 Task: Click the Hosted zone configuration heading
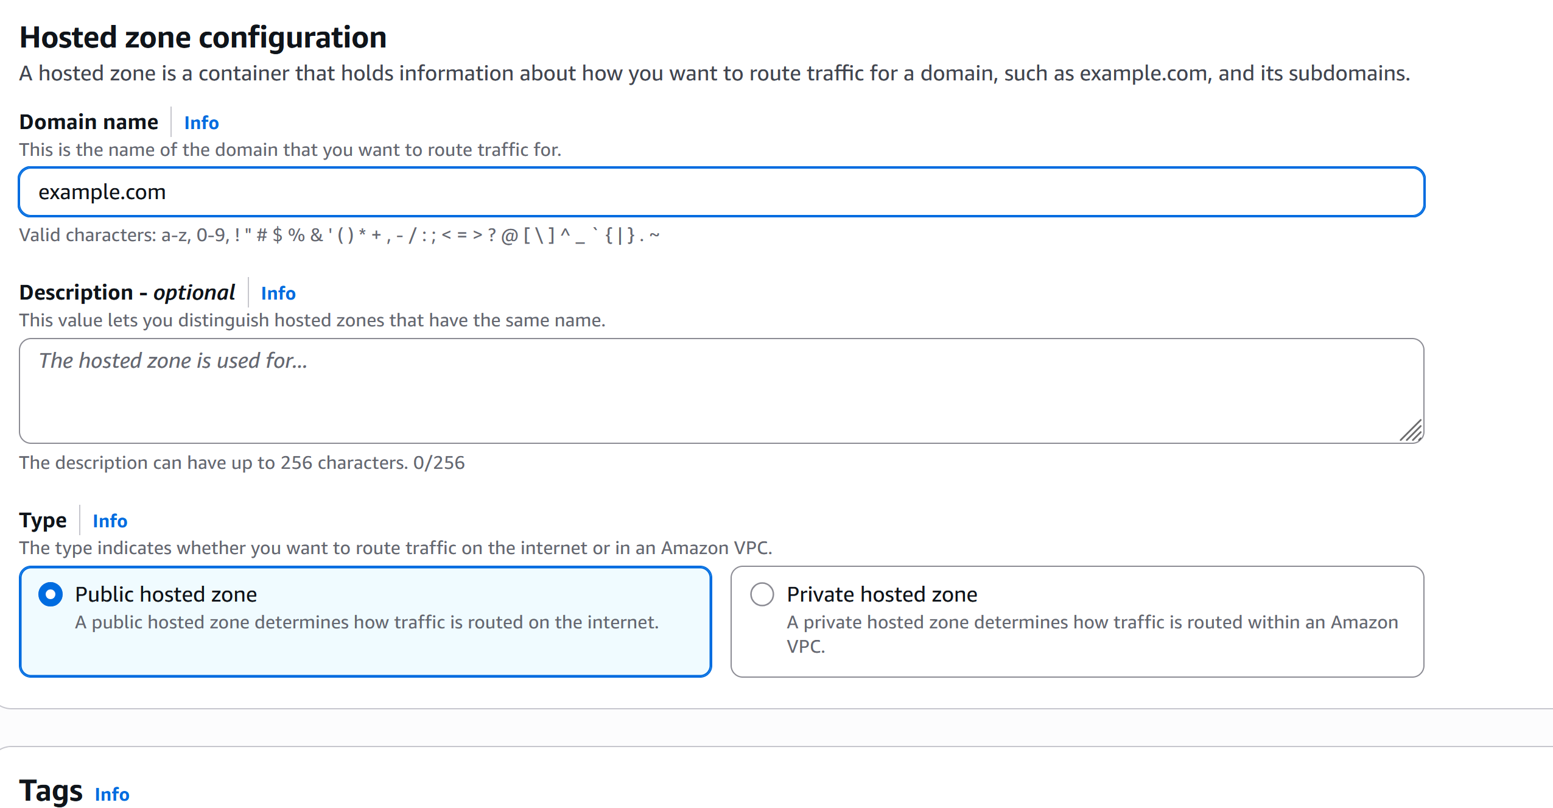pos(203,37)
